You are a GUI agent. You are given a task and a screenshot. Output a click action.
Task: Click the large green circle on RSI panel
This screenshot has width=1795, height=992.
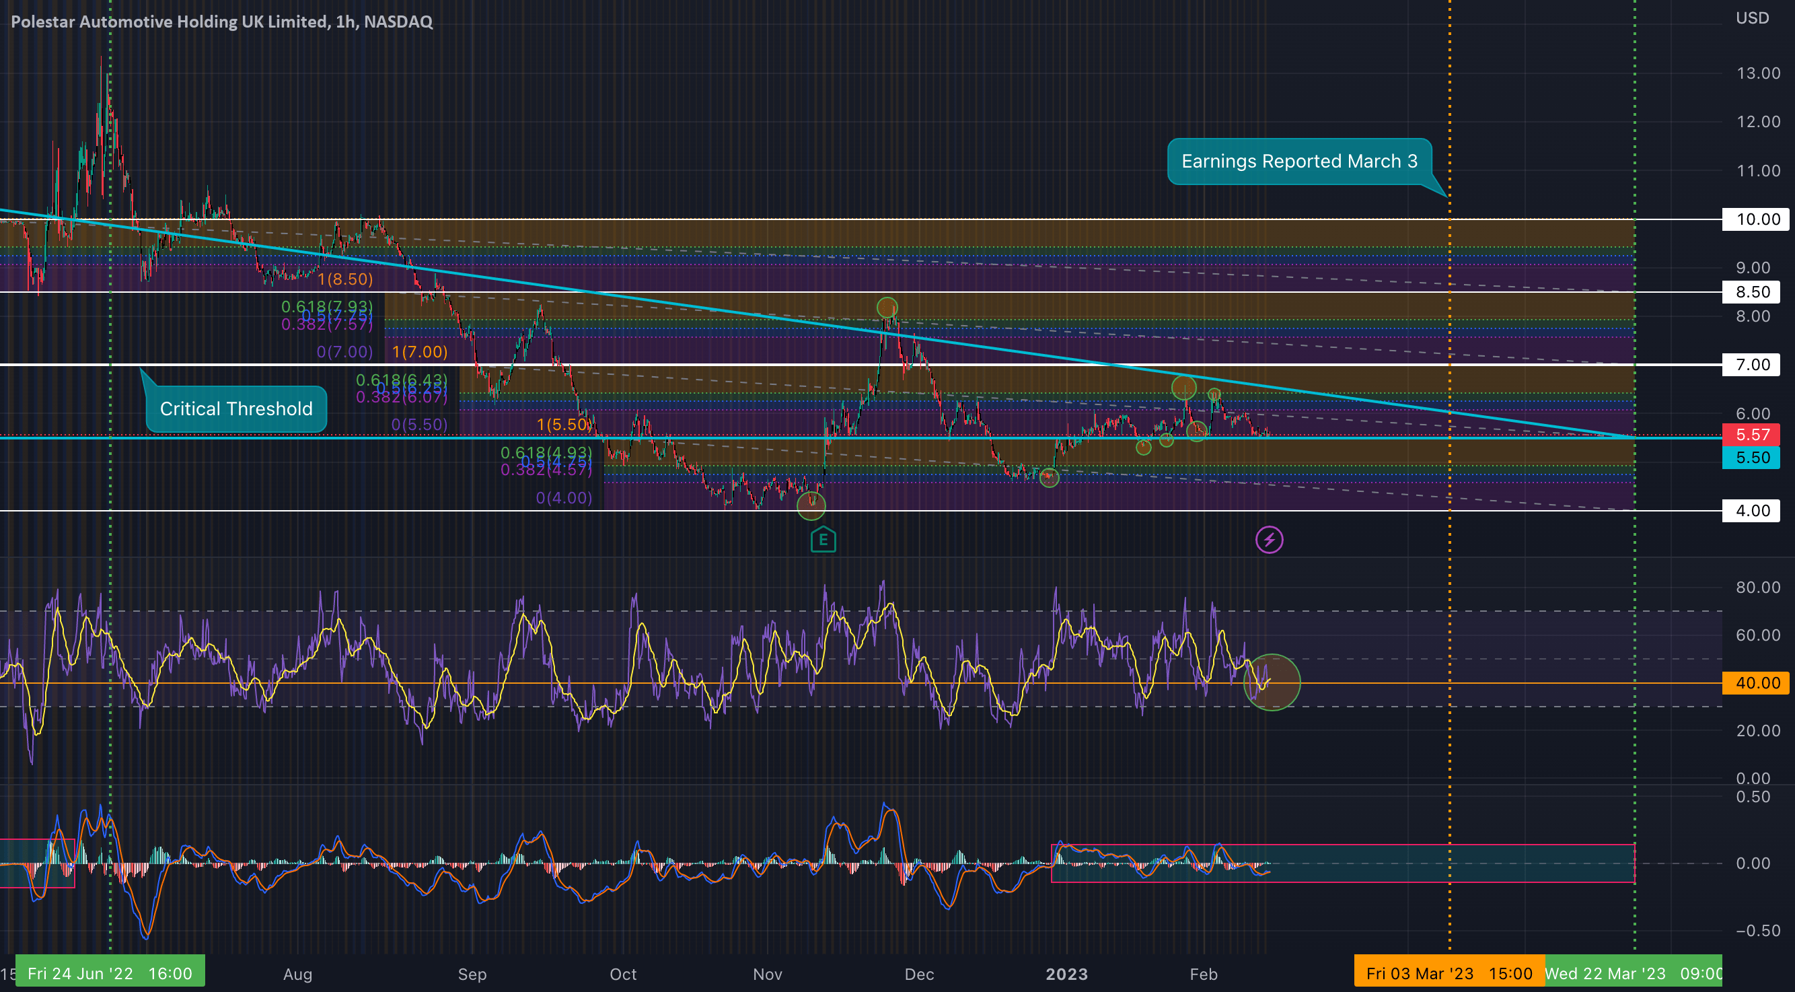pyautogui.click(x=1272, y=682)
